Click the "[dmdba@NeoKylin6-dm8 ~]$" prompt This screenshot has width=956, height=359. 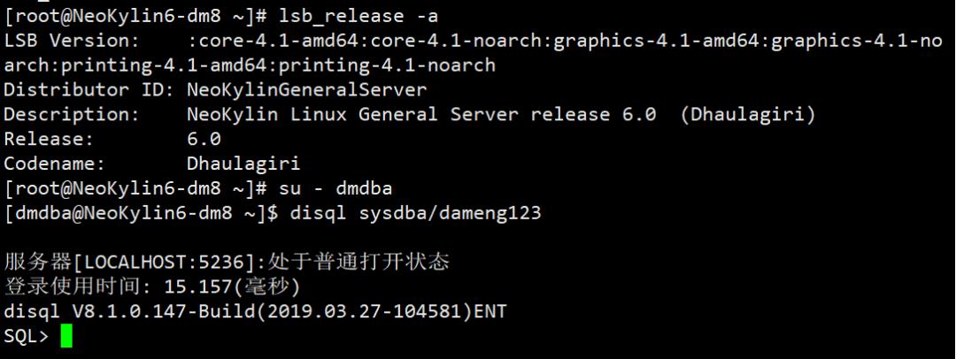[142, 213]
